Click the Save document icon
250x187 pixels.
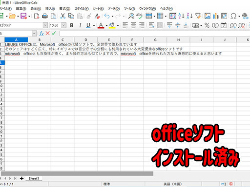[23, 16]
